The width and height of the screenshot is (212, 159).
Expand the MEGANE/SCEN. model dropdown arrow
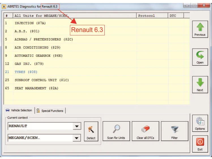(x=77, y=138)
